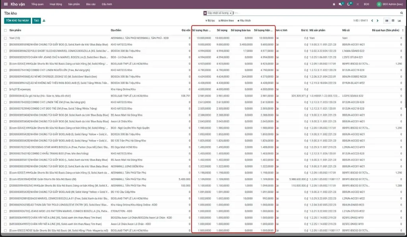407x237 pixels.
Task: Sort by the Sản phẩm column header
Action: (16, 30)
